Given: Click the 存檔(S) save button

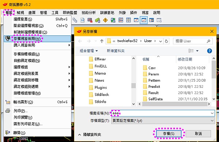Looking at the screenshot, I should [x=169, y=134].
